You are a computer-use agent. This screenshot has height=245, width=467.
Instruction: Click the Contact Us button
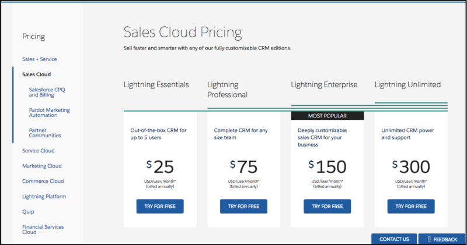[x=394, y=239]
